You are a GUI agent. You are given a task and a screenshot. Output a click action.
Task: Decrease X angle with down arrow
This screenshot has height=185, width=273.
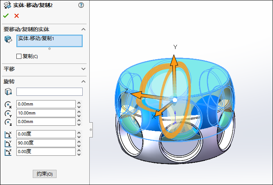79,136
